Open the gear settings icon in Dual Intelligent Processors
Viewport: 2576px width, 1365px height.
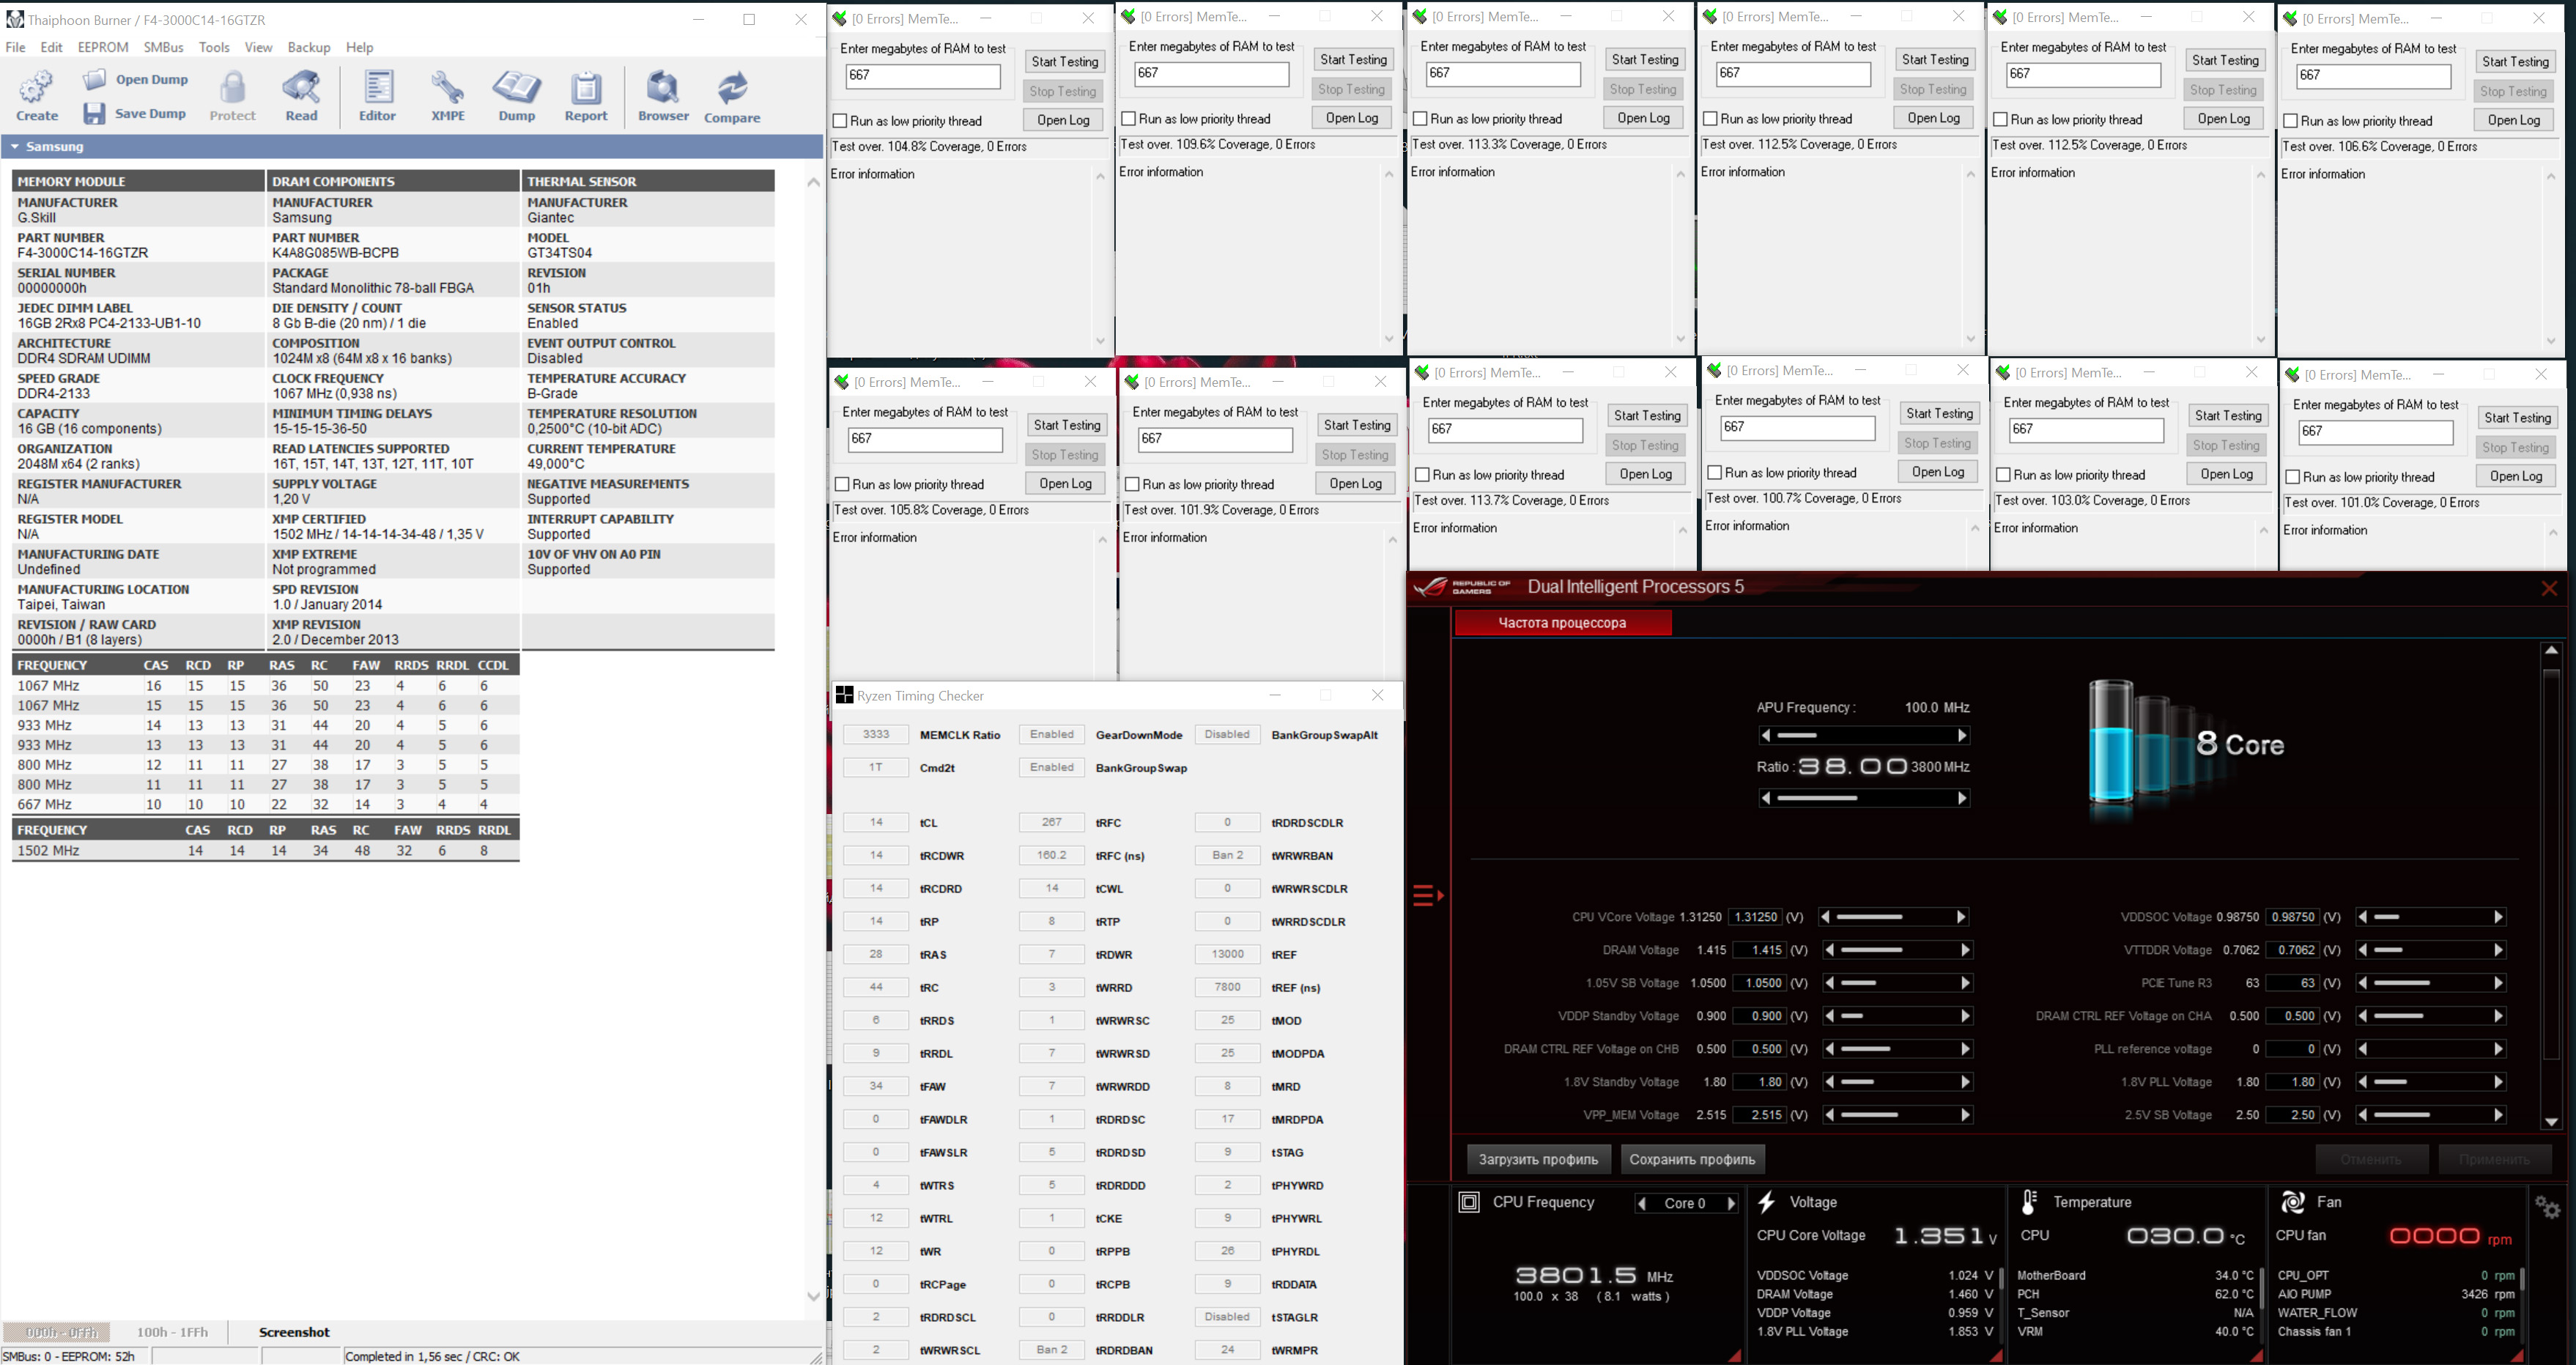2547,1206
